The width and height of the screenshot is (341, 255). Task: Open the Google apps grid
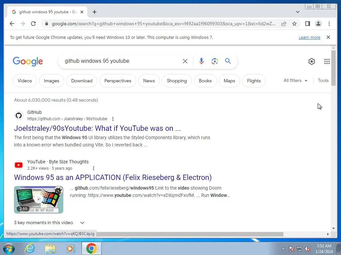327,61
